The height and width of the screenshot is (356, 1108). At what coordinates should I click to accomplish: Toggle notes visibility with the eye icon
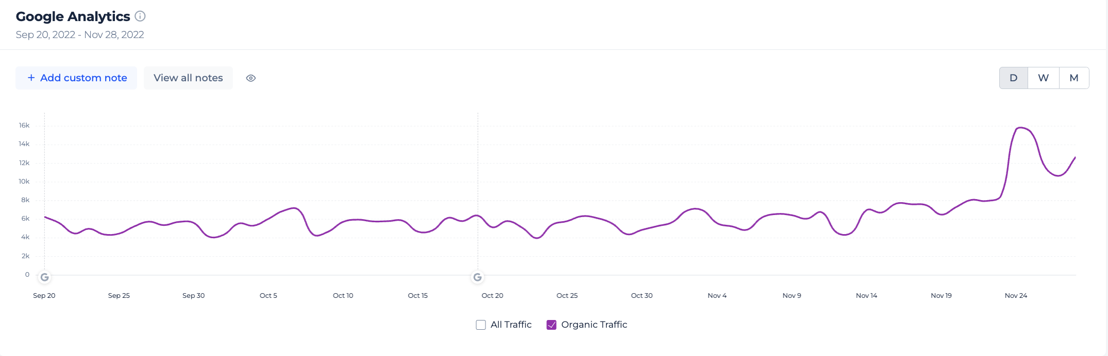[x=251, y=78]
